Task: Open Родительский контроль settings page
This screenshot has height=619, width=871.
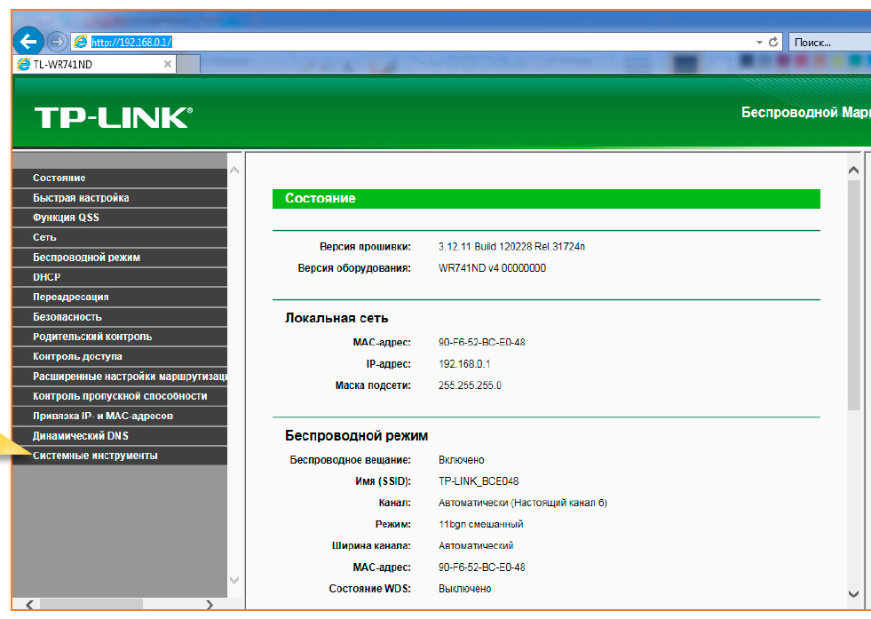Action: click(x=92, y=337)
